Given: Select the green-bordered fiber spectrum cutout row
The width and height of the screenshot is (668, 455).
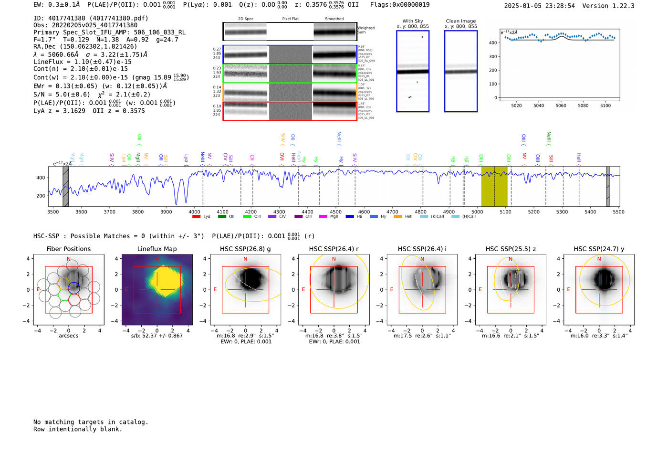Looking at the screenshot, I should [x=290, y=73].
